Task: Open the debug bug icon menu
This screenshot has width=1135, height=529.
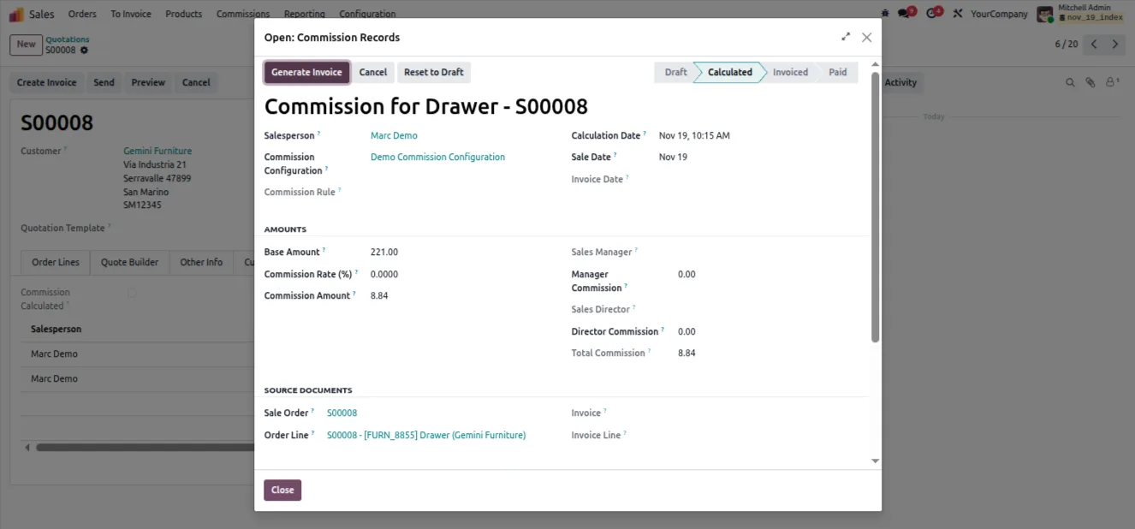Action: (884, 14)
